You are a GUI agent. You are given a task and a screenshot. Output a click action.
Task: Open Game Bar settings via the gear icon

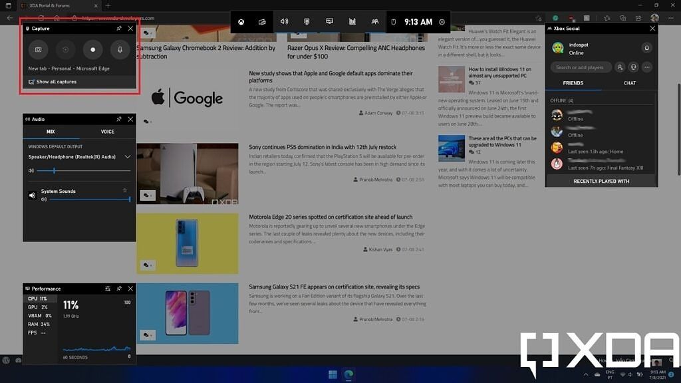[442, 22]
